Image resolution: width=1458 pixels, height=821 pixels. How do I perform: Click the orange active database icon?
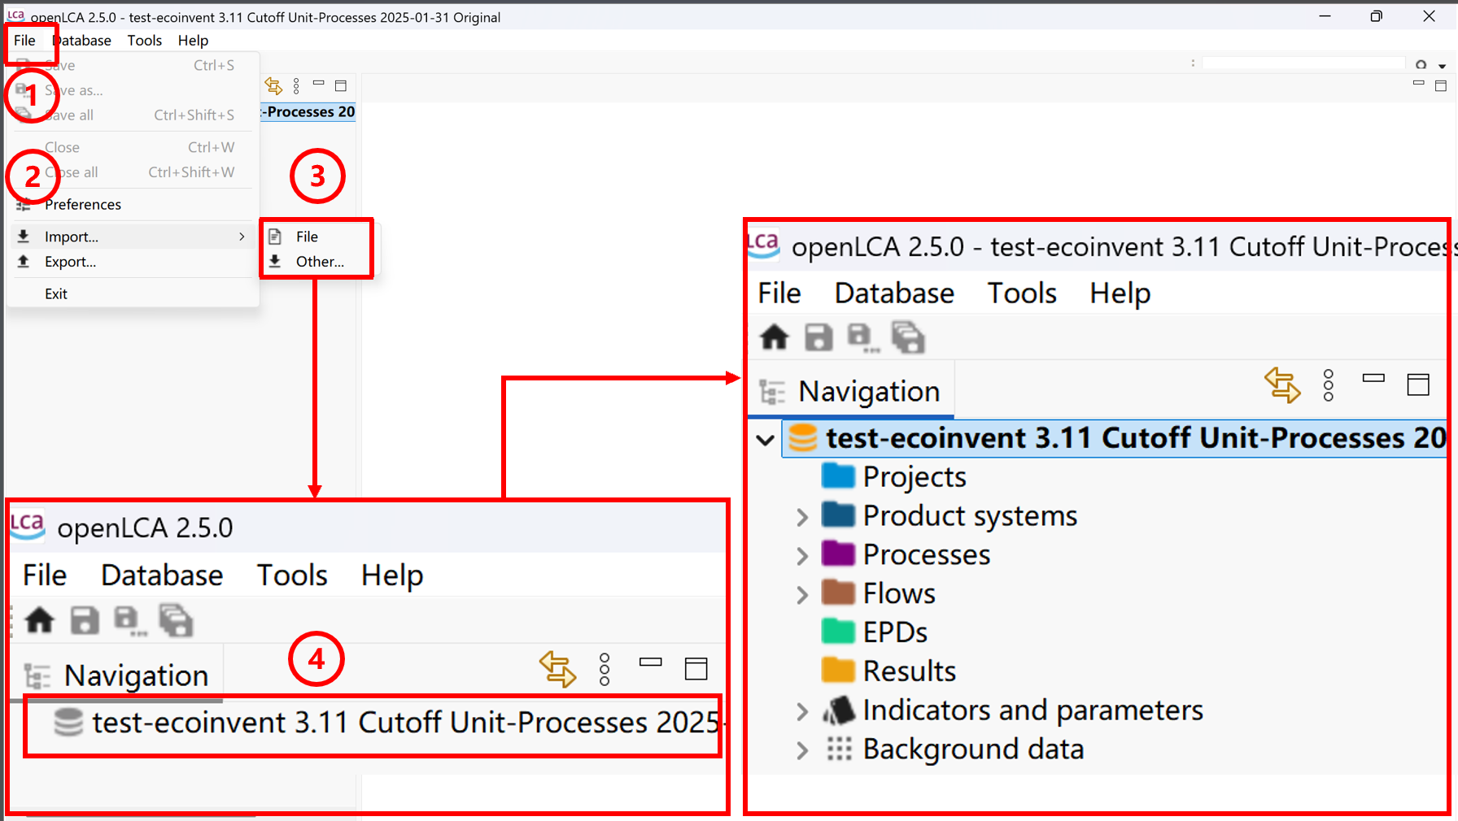[x=803, y=437]
